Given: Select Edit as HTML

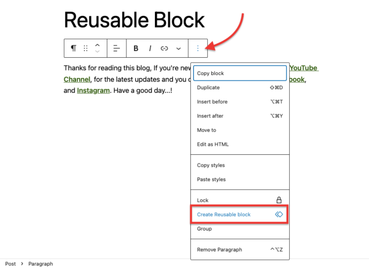Looking at the screenshot, I should 240,144.
